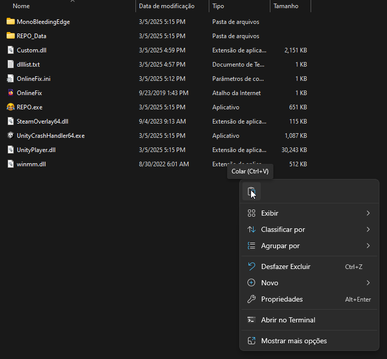Click the UnityCrashHandler64.exe file icon
The image size is (387, 359).
(11, 136)
